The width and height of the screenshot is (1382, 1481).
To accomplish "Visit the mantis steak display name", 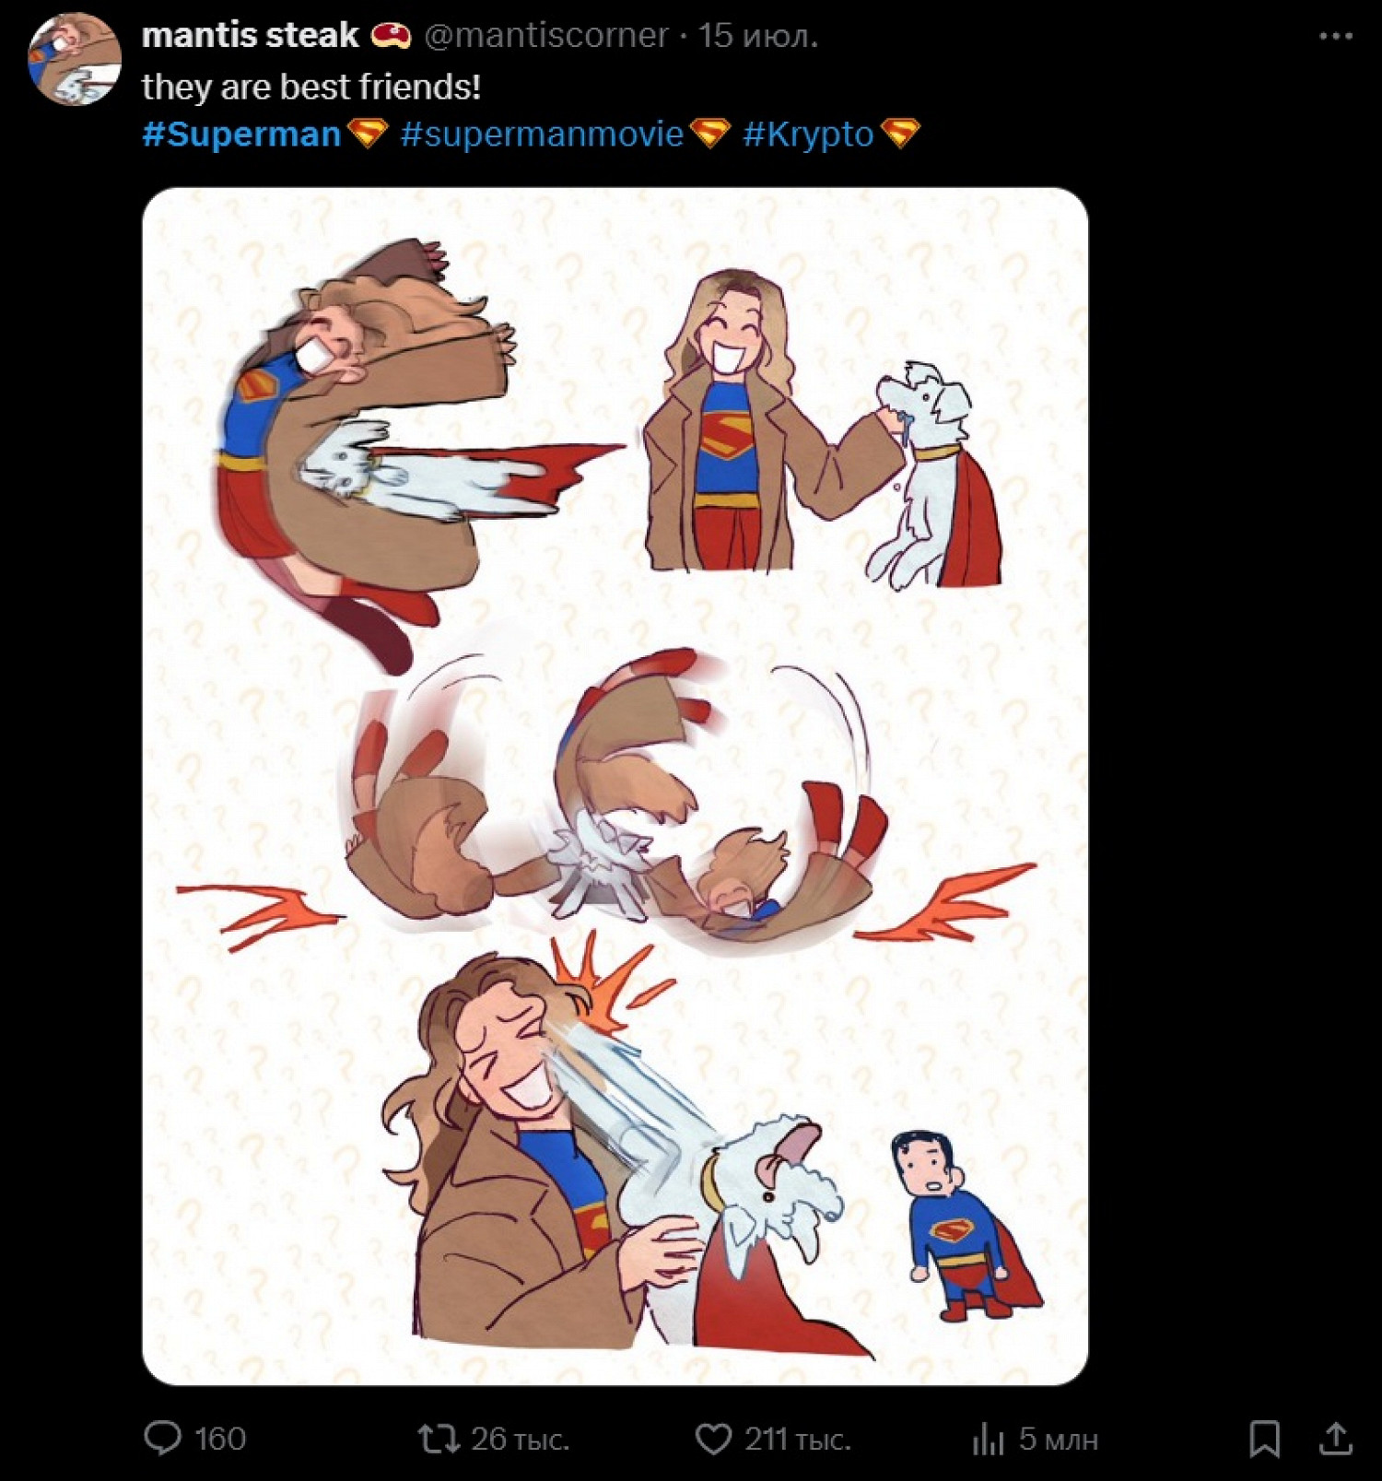I will [250, 35].
